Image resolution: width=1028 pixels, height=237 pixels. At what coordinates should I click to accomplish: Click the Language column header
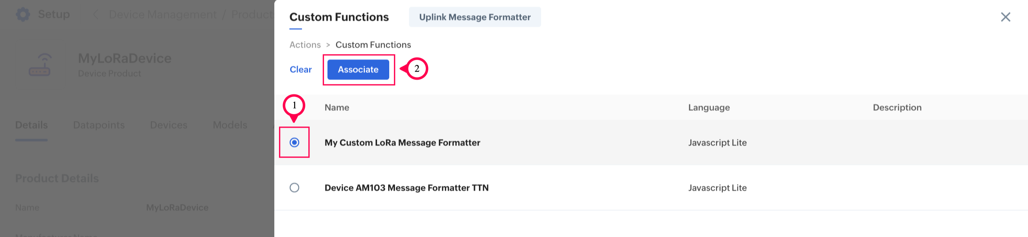point(709,108)
